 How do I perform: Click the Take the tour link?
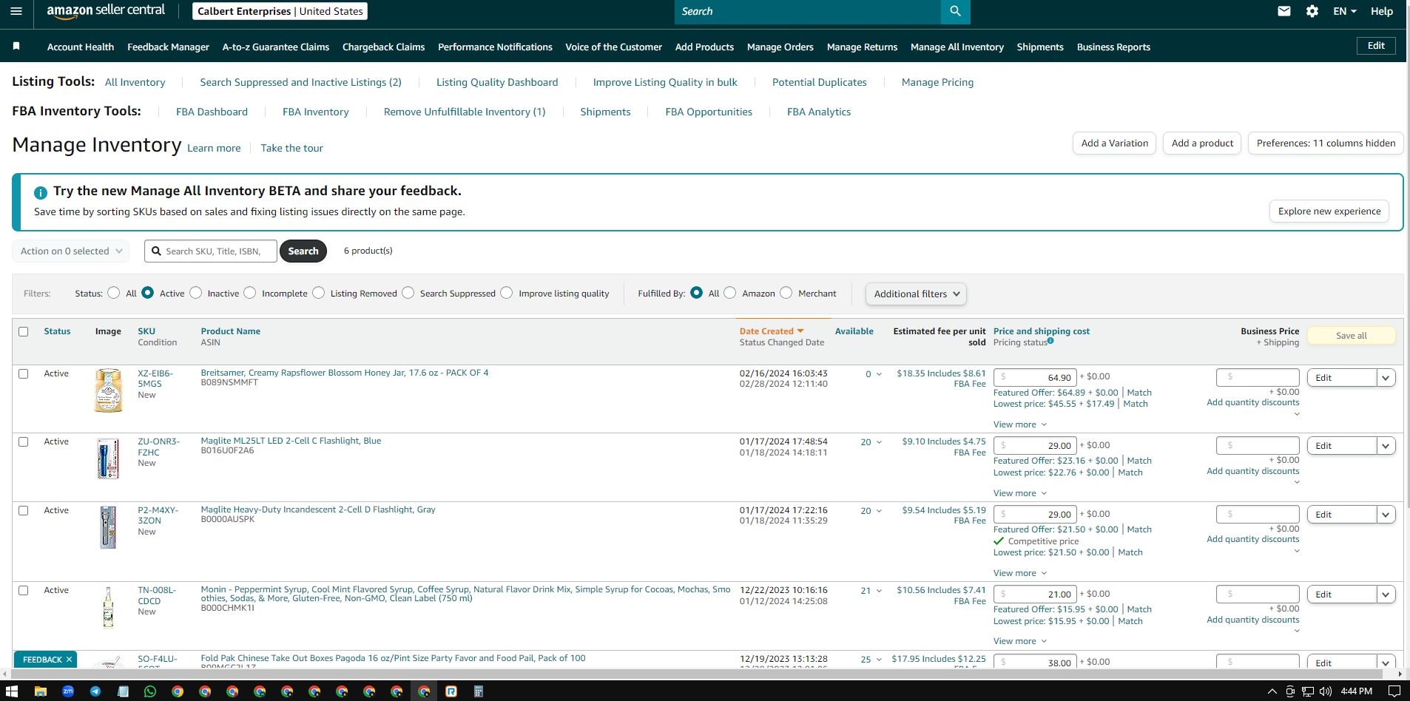(291, 148)
